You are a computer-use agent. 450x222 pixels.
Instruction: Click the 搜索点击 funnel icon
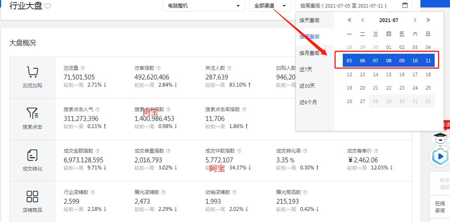coord(33,112)
